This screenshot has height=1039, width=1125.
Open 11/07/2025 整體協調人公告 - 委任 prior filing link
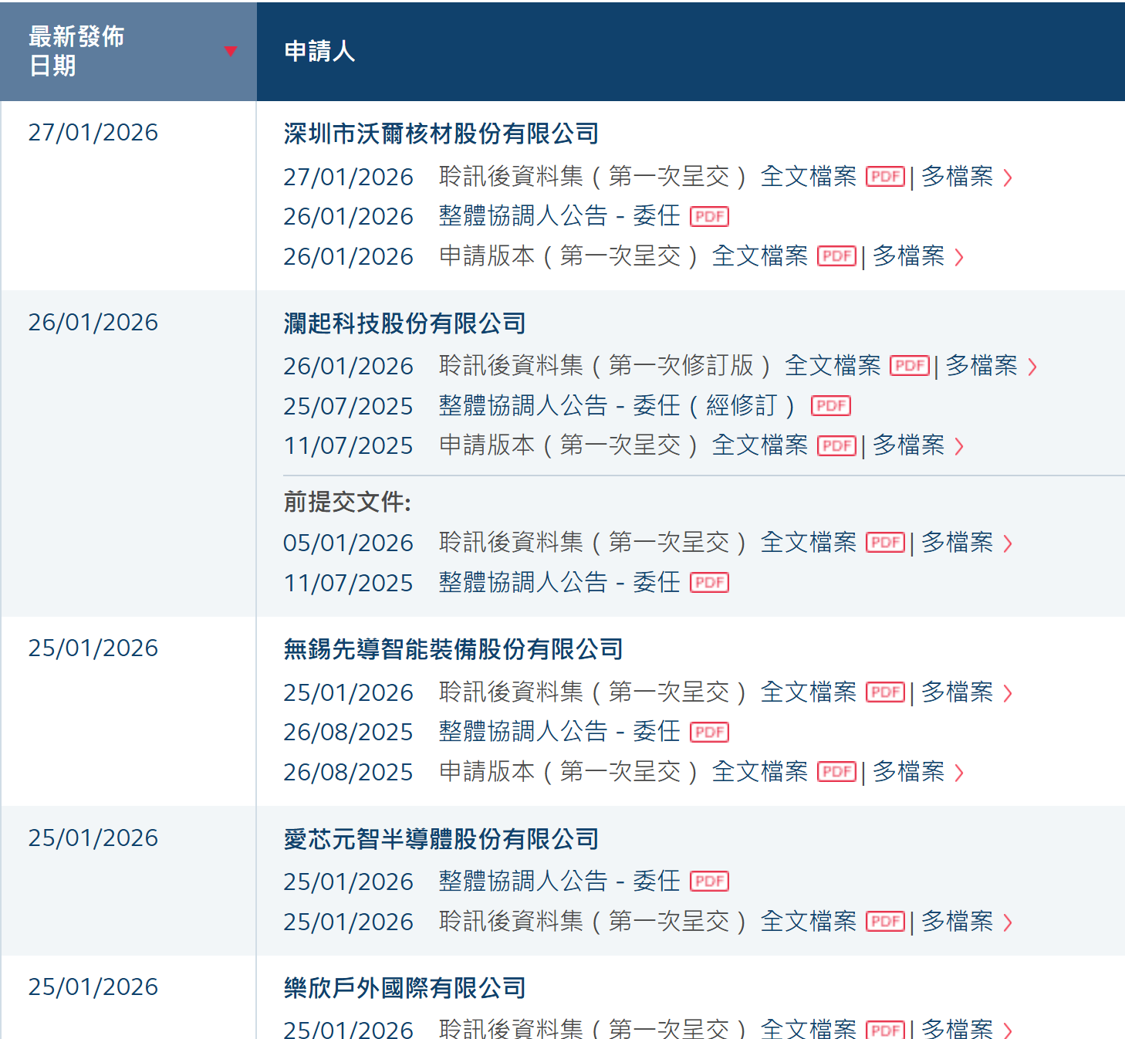pyautogui.click(x=559, y=582)
